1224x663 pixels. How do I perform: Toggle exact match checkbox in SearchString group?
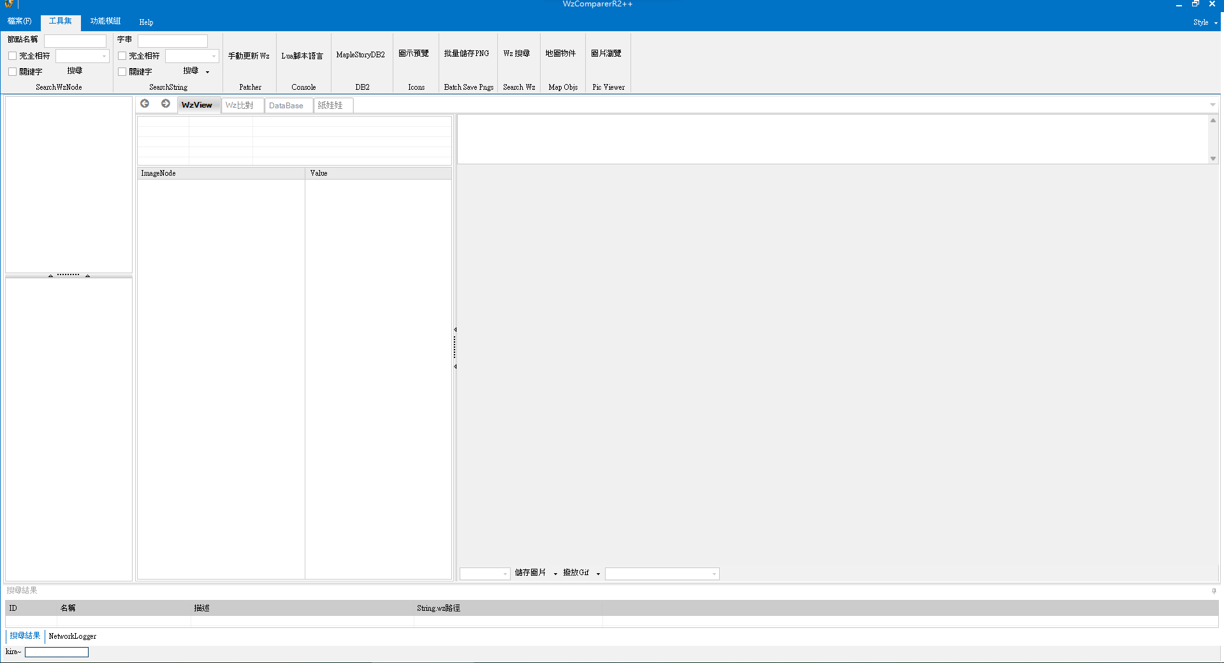pos(122,56)
